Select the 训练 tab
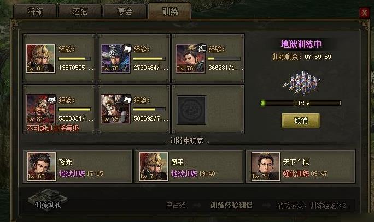Screen dimensions: 374x222 point(170,11)
